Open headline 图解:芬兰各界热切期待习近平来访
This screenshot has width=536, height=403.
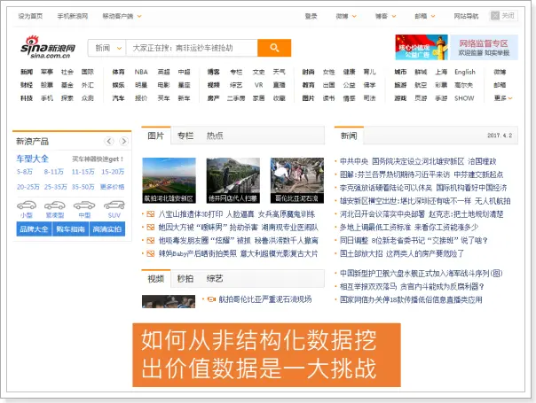[422, 174]
